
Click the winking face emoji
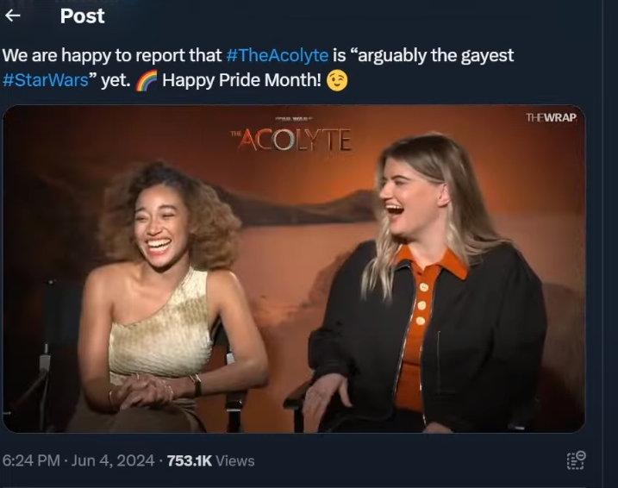pyautogui.click(x=337, y=80)
